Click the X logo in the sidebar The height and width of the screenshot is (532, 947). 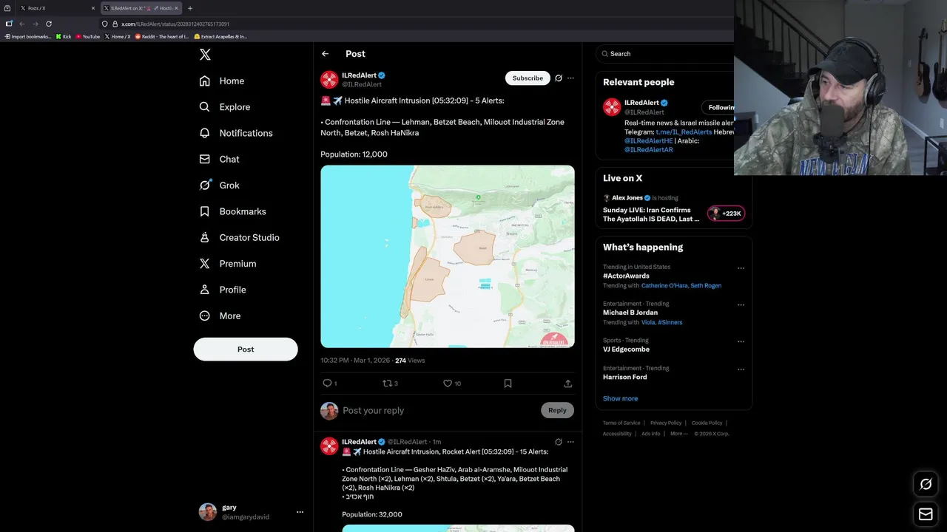205,55
